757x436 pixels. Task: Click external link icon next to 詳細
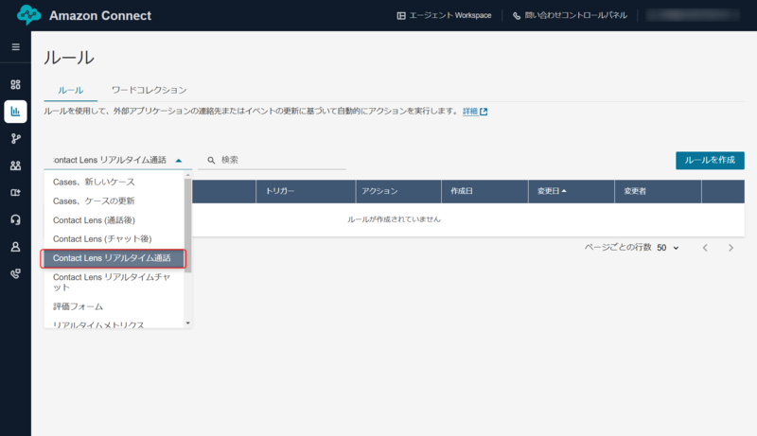pos(484,112)
